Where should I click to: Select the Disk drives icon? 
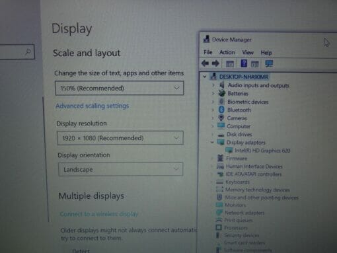pos(221,135)
